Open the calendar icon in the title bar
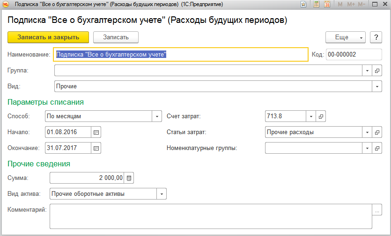The image size is (391, 236). pos(327,4)
